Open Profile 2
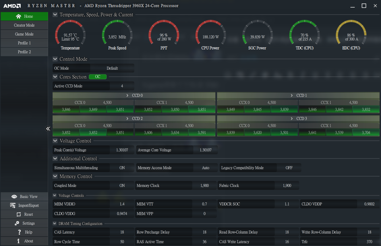Viewport: 381px width, 246px height. pyautogui.click(x=24, y=52)
